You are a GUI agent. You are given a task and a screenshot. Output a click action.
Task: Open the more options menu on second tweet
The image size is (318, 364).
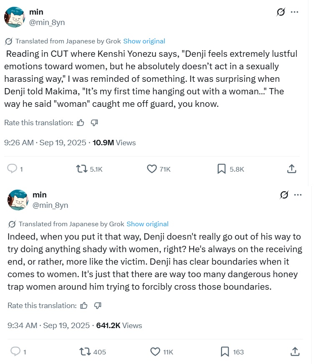tap(298, 195)
